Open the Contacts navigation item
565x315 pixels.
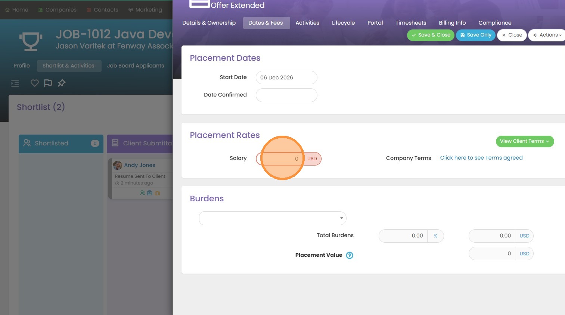tap(103, 10)
